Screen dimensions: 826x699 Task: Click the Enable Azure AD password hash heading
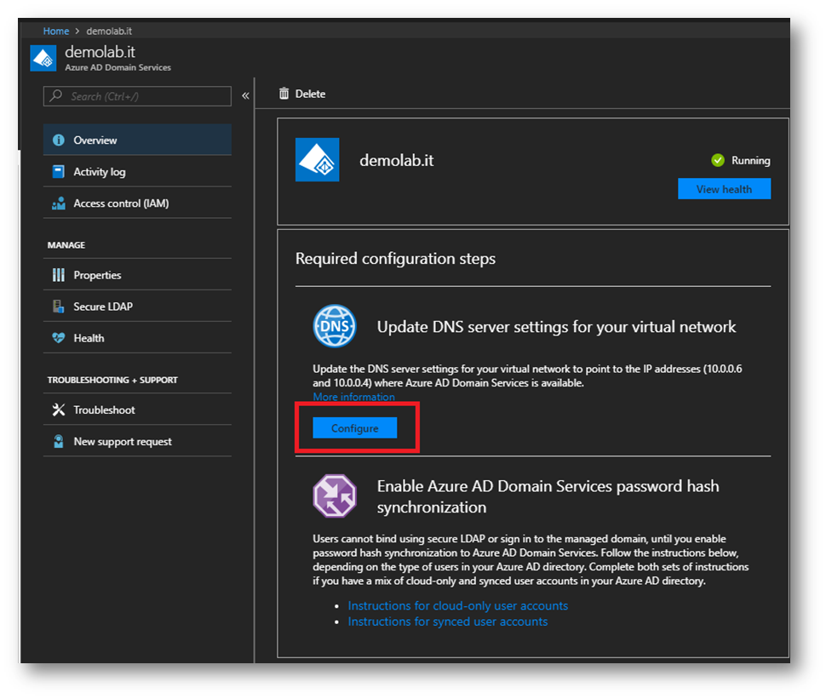[x=548, y=496]
